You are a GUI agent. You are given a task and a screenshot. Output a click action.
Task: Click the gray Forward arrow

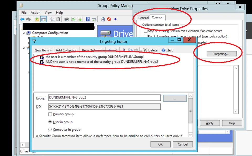28,19
